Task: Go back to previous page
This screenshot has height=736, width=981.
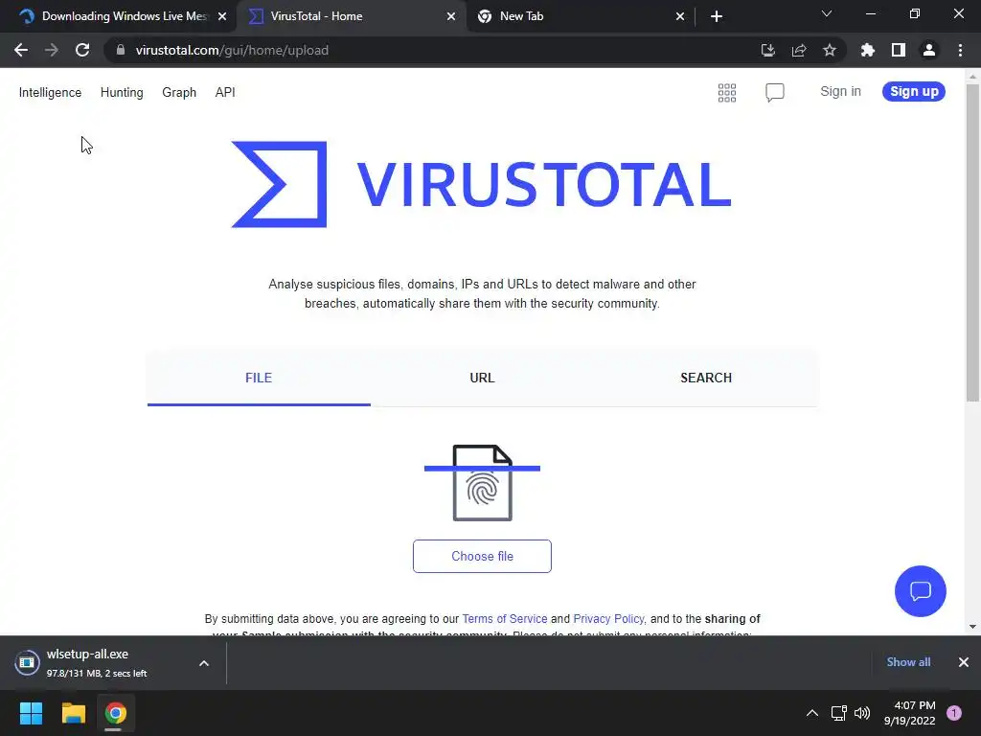Action: click(x=21, y=50)
